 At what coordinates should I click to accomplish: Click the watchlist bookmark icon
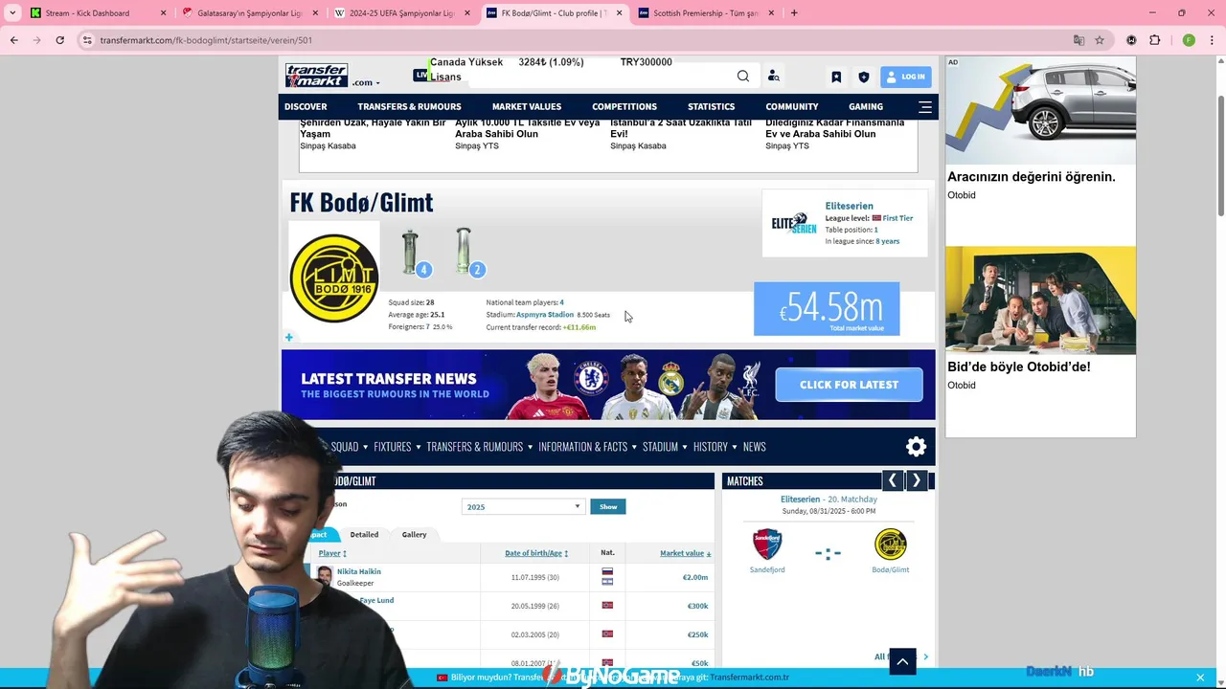point(836,77)
